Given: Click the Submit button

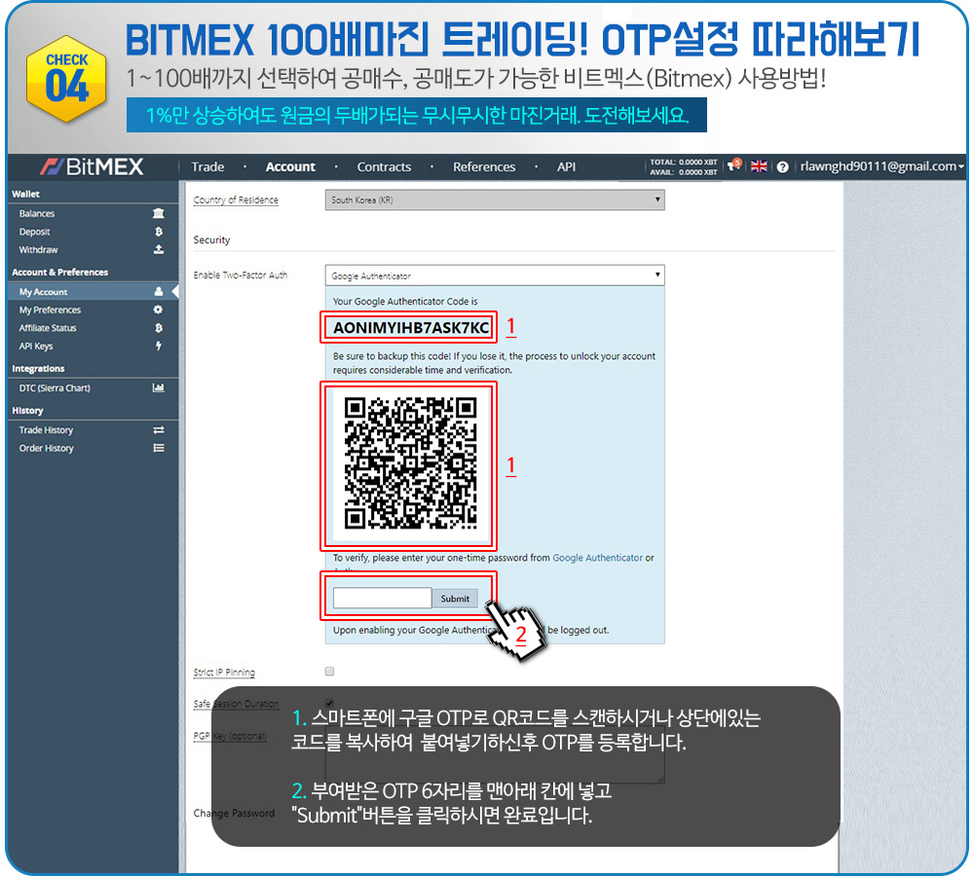Looking at the screenshot, I should [x=455, y=599].
